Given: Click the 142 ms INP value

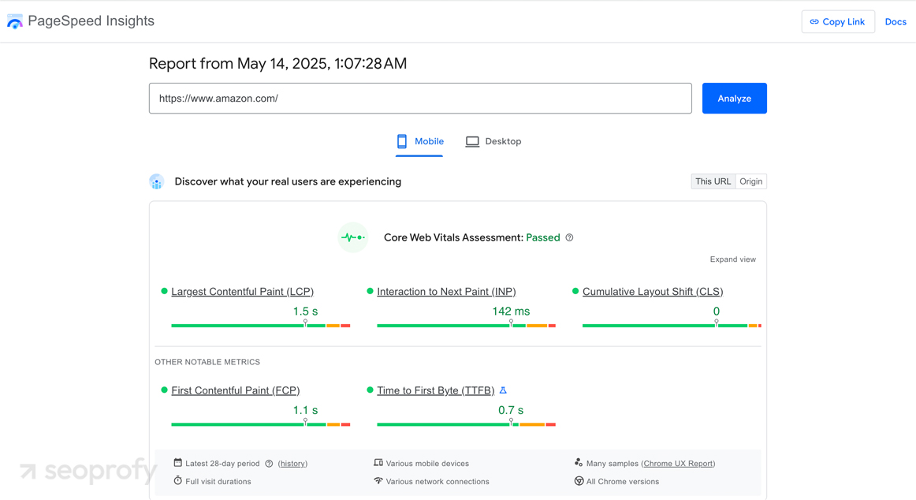Looking at the screenshot, I should tap(511, 312).
